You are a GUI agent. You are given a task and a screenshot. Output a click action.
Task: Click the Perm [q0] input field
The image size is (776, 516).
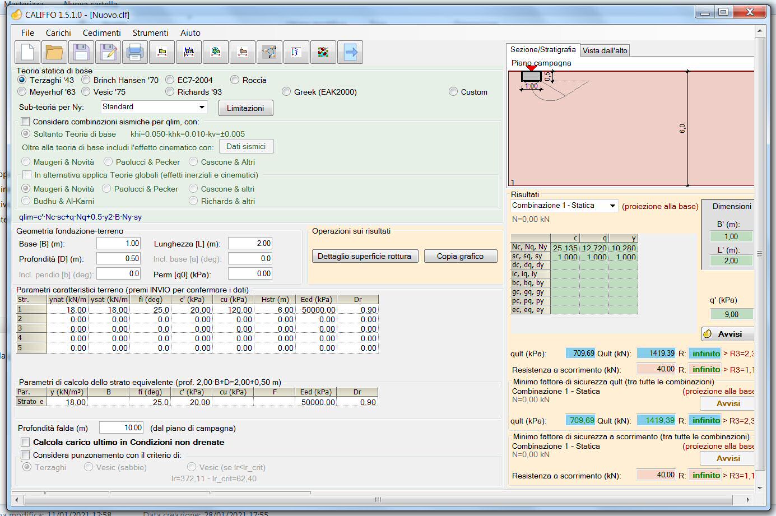coord(250,273)
